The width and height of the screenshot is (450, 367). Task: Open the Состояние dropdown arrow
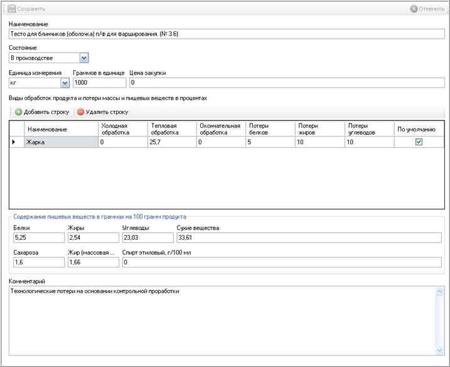(x=84, y=58)
